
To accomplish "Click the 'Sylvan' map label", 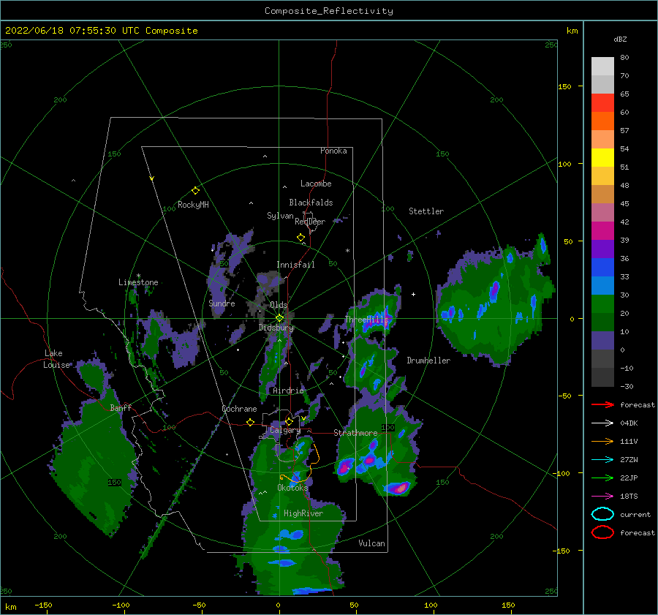I will (x=280, y=216).
